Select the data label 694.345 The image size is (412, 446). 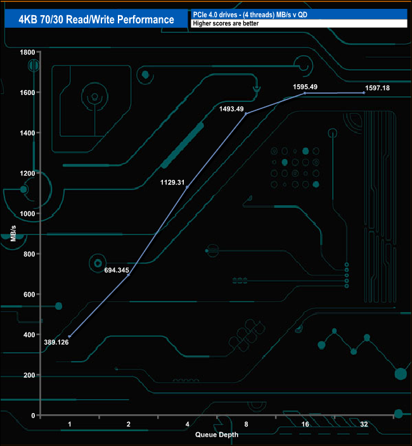coord(117,271)
